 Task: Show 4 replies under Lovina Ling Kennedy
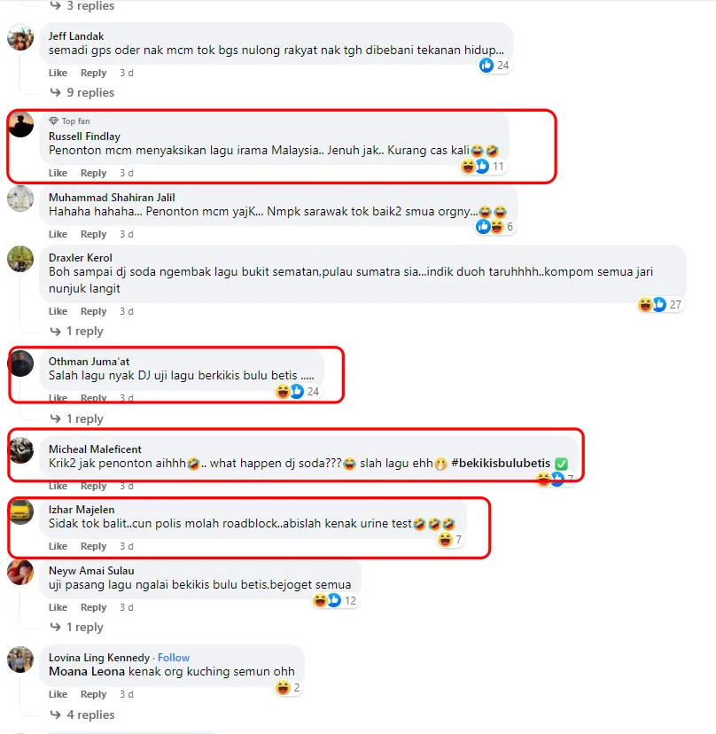tap(82, 714)
